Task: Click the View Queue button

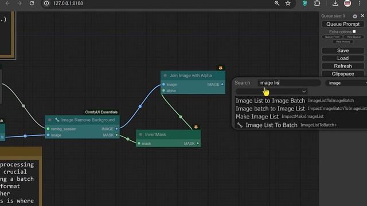Action: 354,37
